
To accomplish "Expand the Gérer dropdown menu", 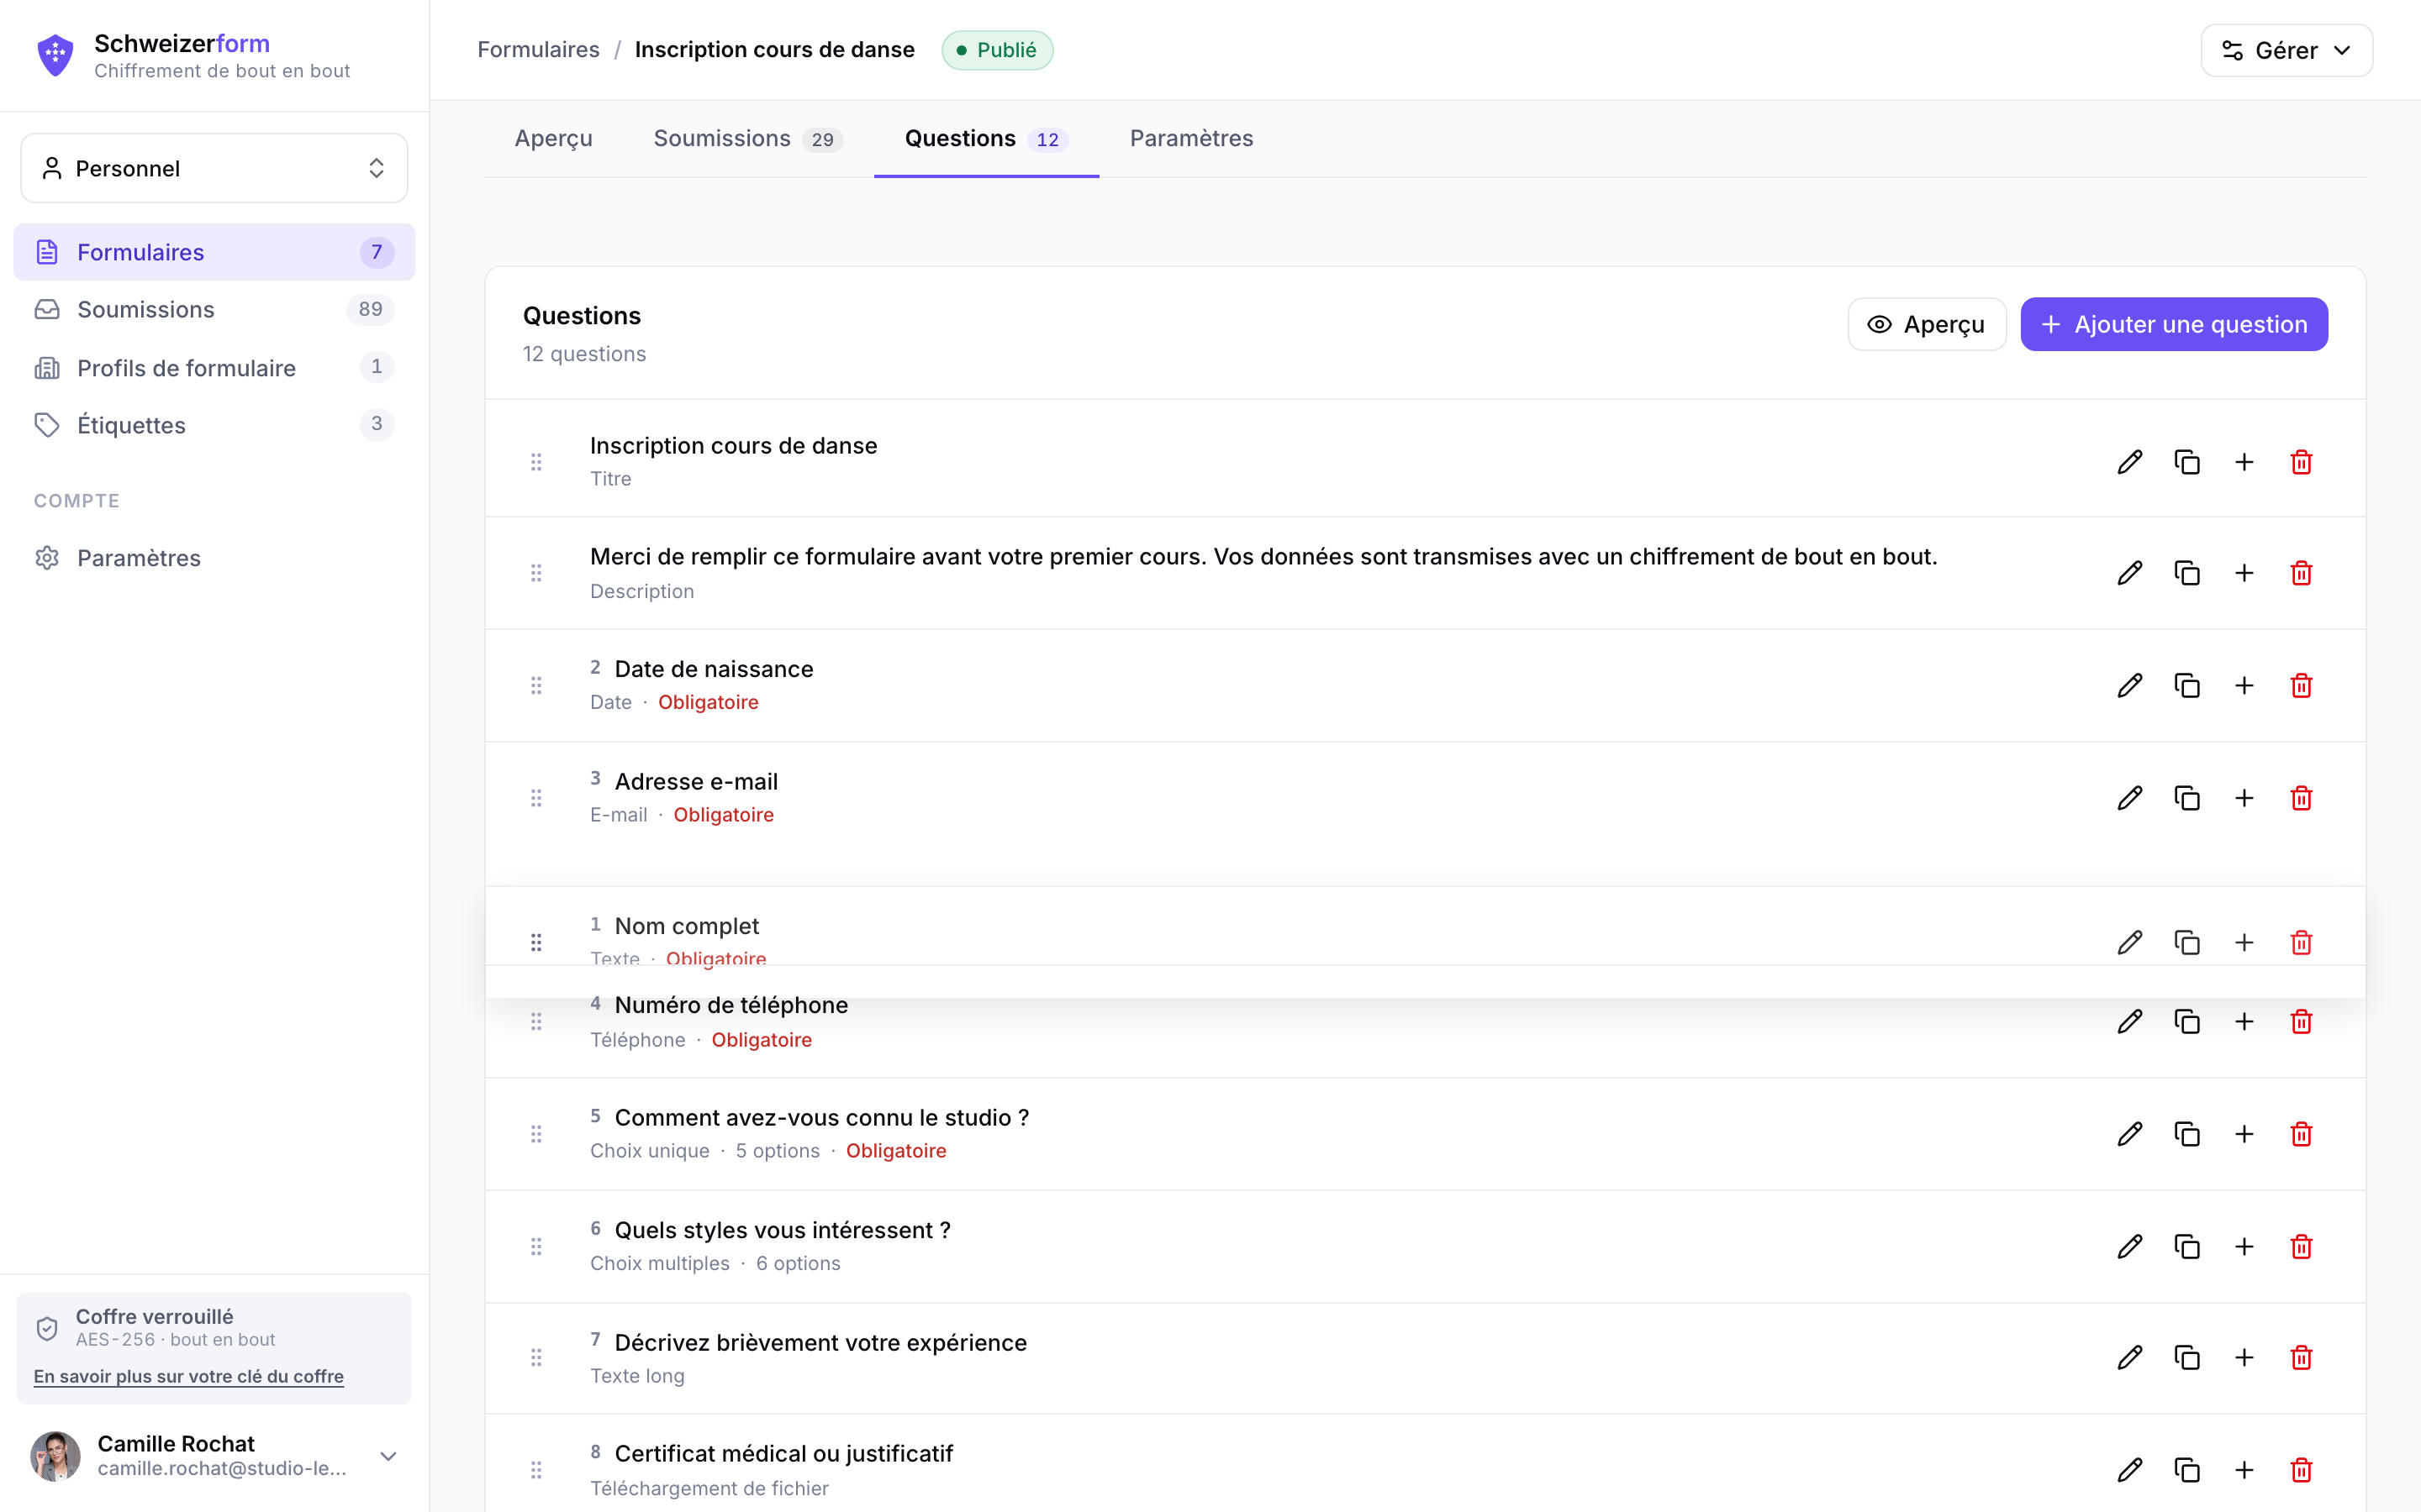I will click(x=2286, y=50).
